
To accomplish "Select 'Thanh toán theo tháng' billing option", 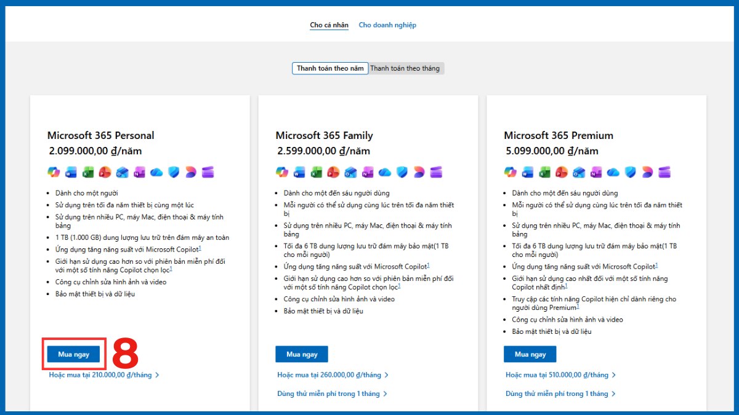I will pyautogui.click(x=405, y=68).
